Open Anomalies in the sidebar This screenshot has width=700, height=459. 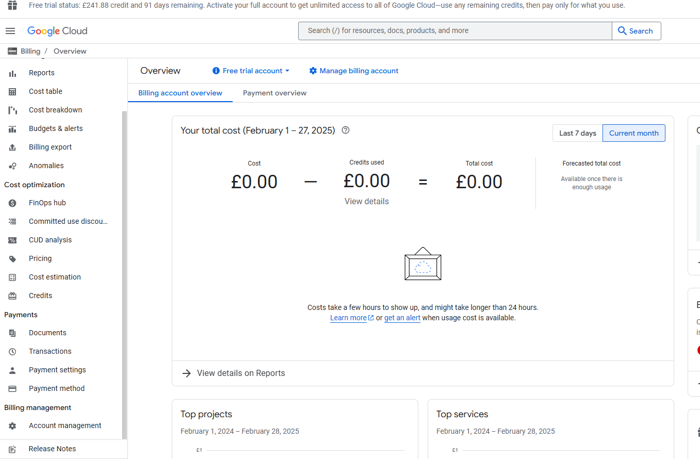pyautogui.click(x=46, y=166)
